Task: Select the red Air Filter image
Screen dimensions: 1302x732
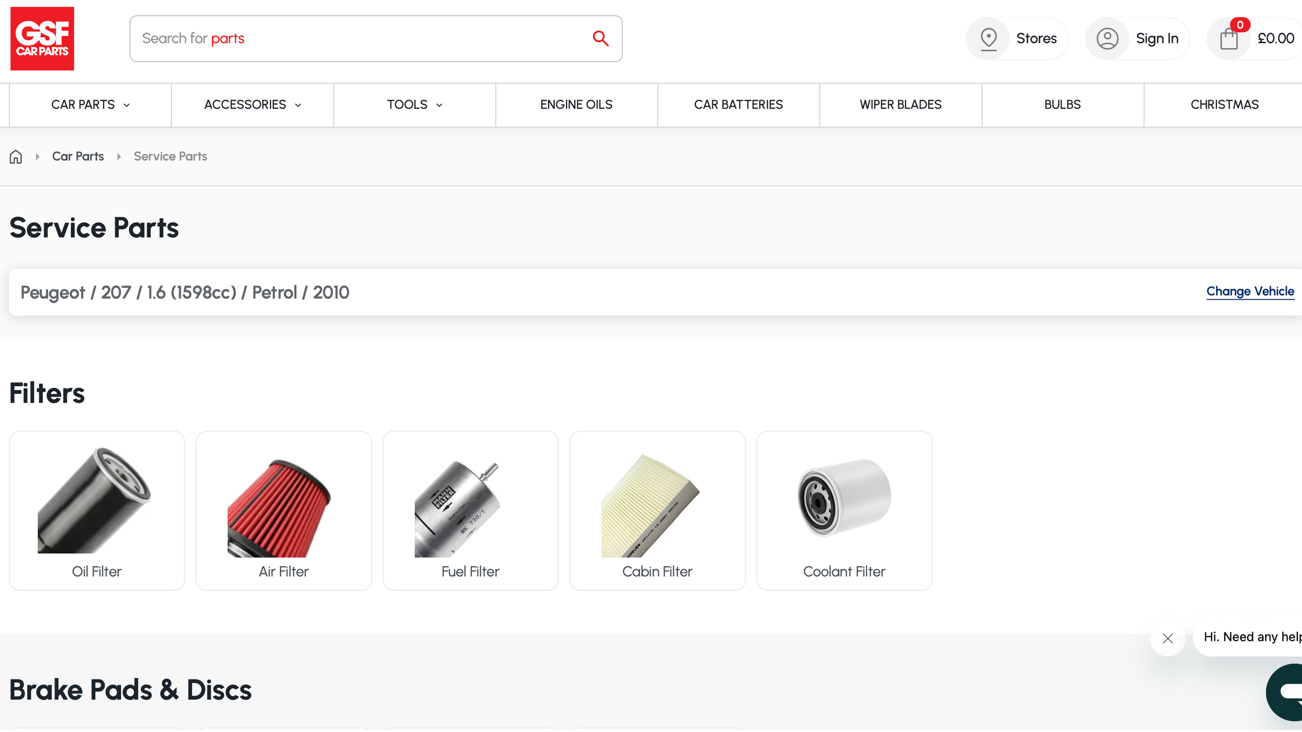Action: tap(280, 508)
